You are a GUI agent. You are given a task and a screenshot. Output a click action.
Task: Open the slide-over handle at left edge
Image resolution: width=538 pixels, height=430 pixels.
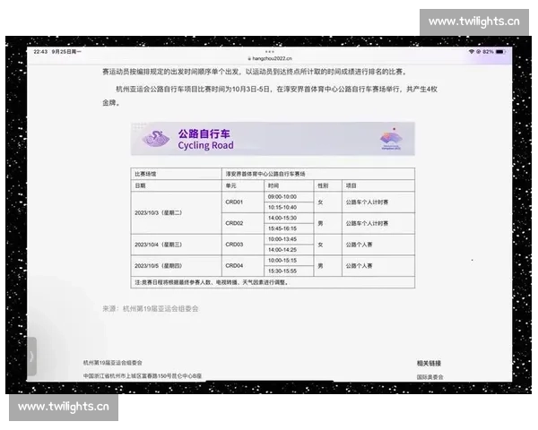coord(31,357)
